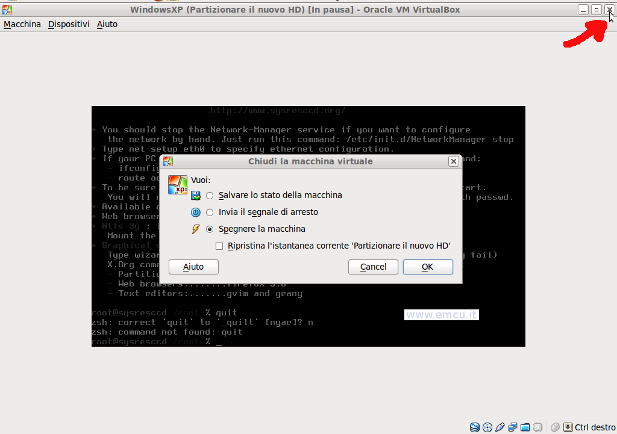Click the blue power shutdown-signal icon
Viewport: 617px width, 434px height.
[196, 212]
